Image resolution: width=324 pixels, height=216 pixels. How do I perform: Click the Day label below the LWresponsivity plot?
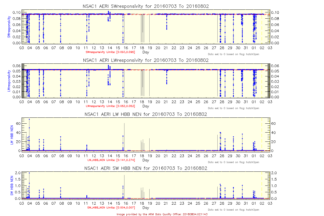coord(146,106)
